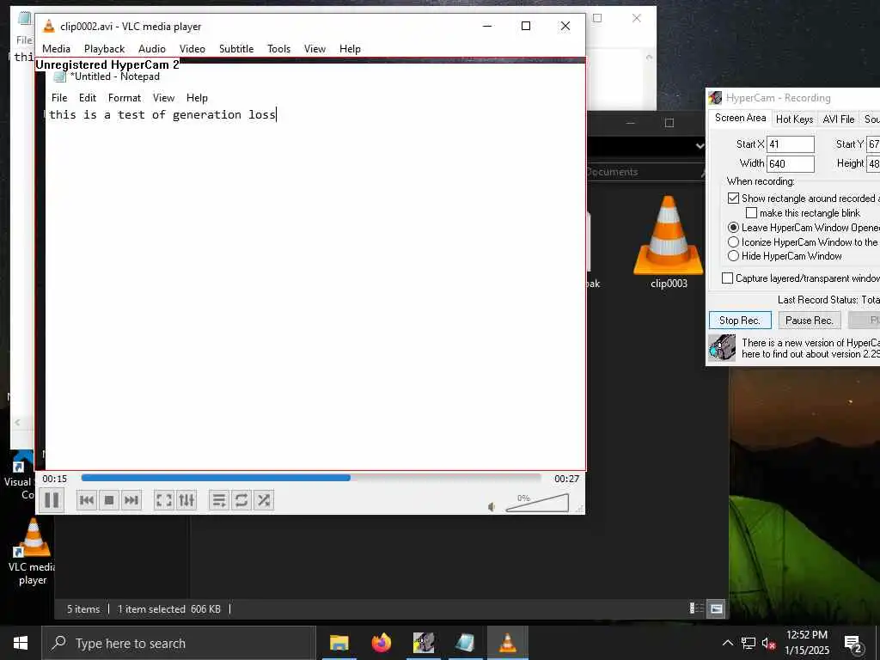The height and width of the screenshot is (660, 880).
Task: Stop playback in VLC
Action: click(x=109, y=500)
